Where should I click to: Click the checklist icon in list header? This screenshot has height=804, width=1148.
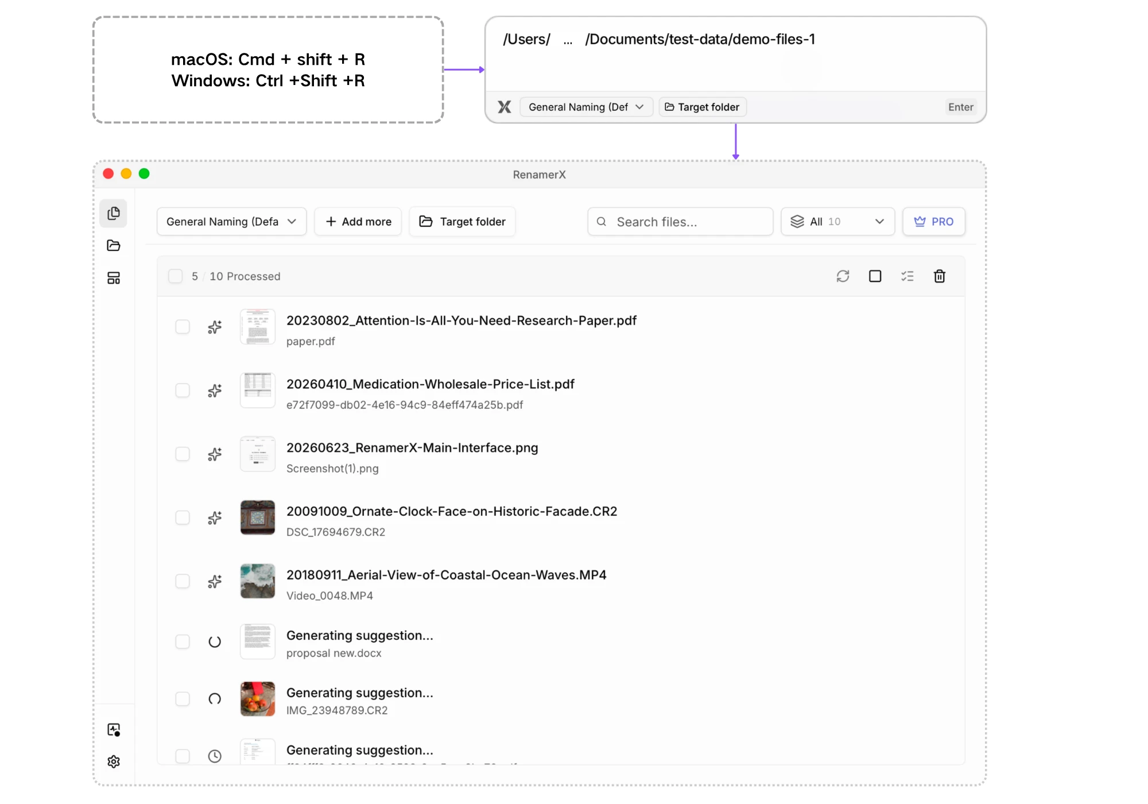907,276
